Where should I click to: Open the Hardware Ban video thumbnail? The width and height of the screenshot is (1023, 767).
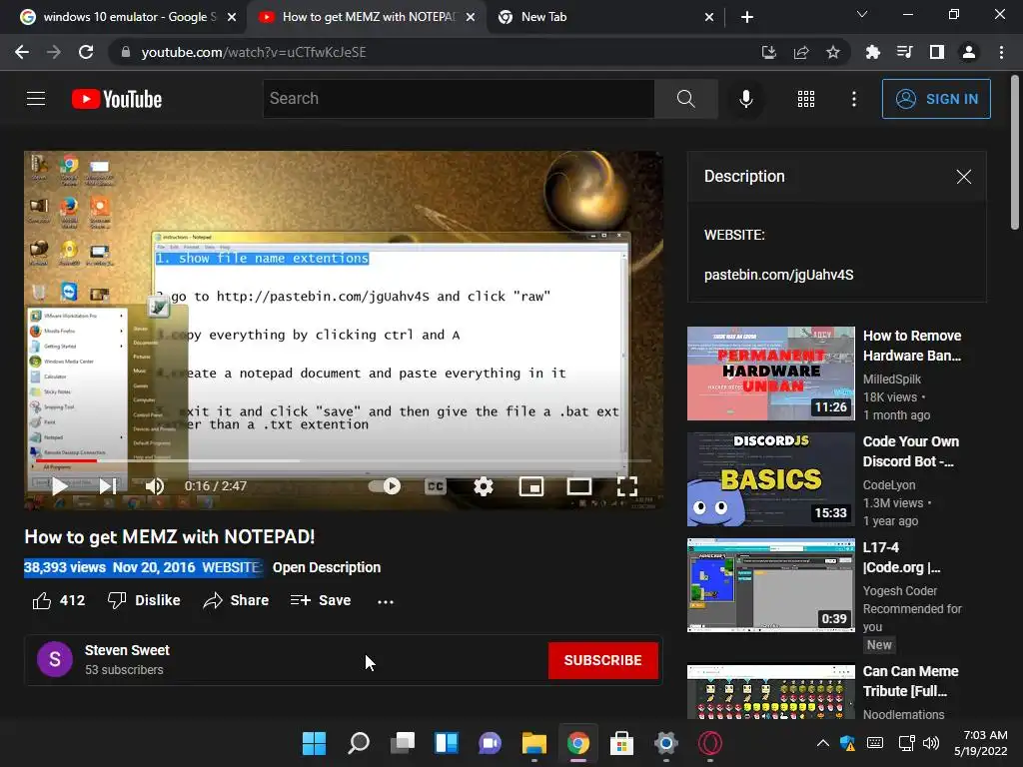click(770, 374)
